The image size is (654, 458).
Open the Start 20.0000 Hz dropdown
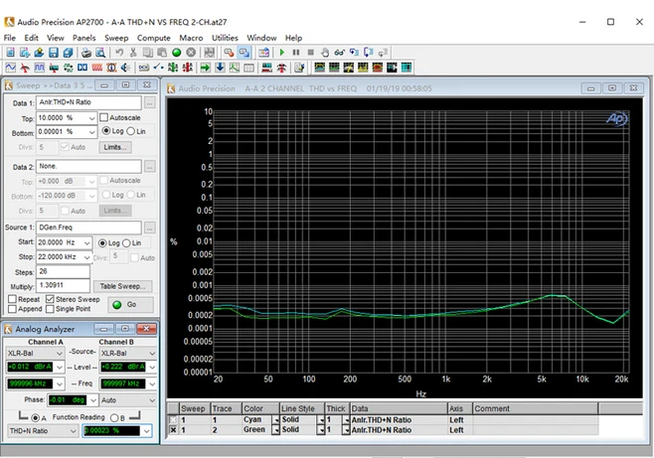pos(86,242)
